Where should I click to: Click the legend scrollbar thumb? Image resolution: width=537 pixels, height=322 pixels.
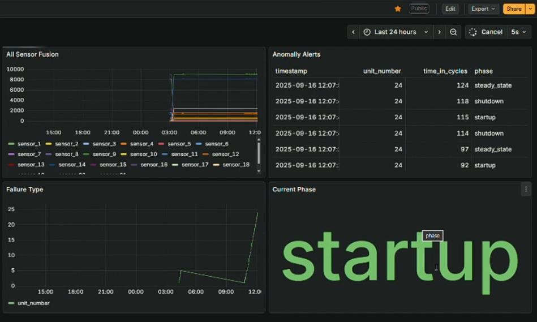click(x=259, y=153)
